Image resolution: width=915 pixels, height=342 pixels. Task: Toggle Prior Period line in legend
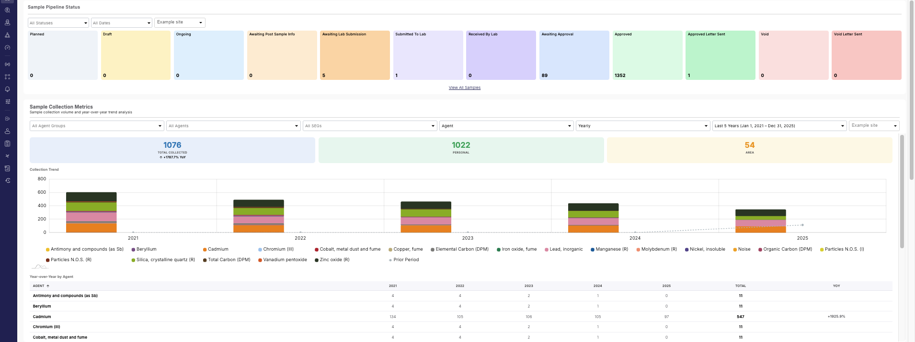(404, 260)
